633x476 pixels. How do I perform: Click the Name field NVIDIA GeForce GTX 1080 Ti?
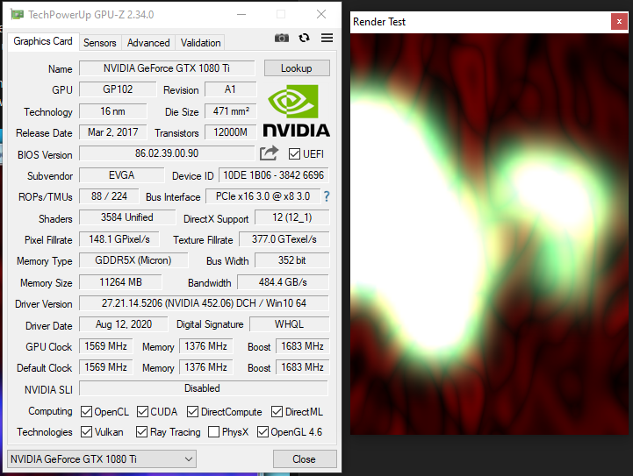click(167, 68)
